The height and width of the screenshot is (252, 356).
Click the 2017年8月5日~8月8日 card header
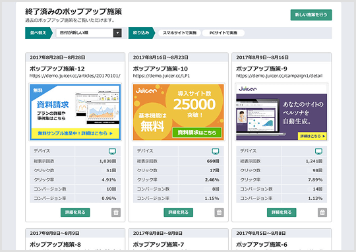[x=282, y=233]
